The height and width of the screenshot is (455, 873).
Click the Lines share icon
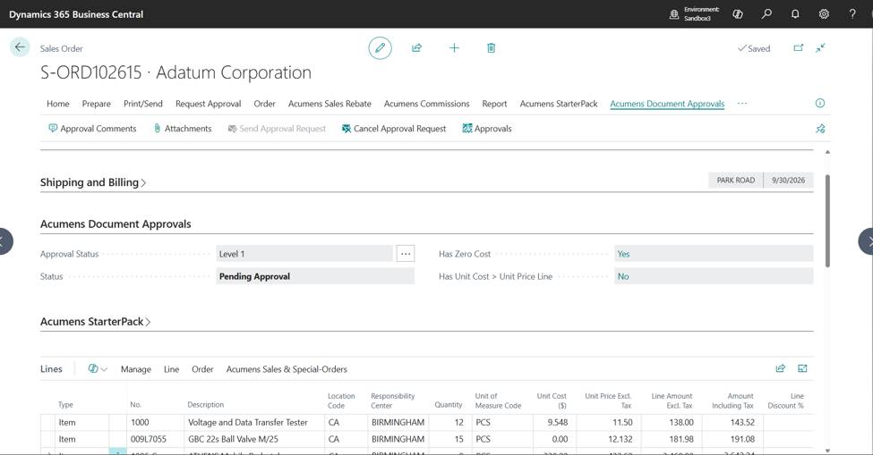[781, 368]
